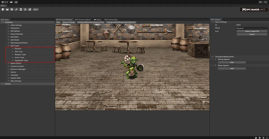269x139 pixels.
Task: Click the circular play test icon
Action: tap(25, 9)
